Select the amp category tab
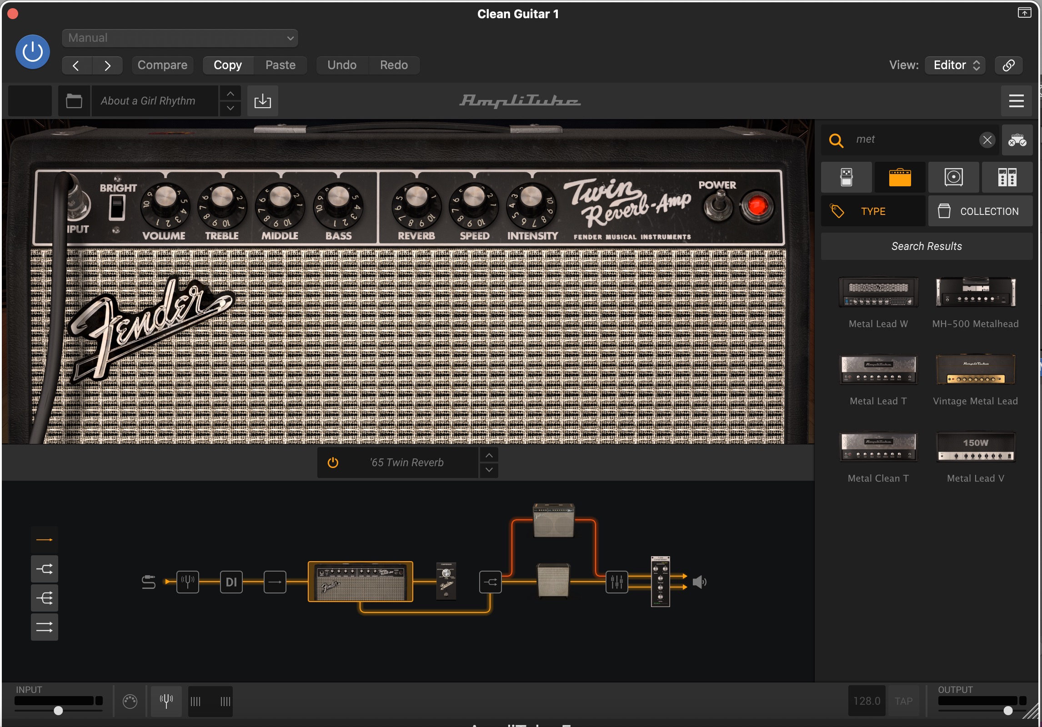Screen dimensions: 1042x727 pyautogui.click(x=900, y=177)
